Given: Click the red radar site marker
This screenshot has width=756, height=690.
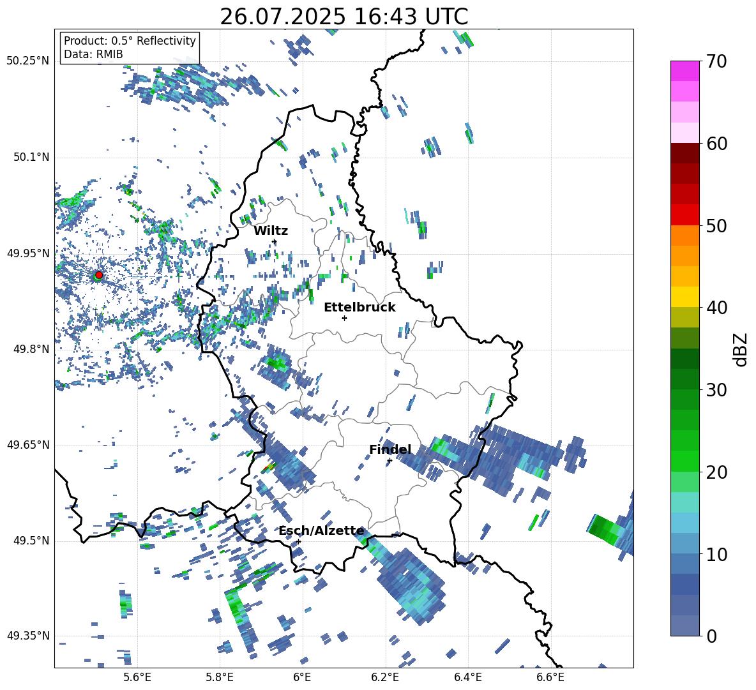Looking at the screenshot, I should tap(99, 275).
